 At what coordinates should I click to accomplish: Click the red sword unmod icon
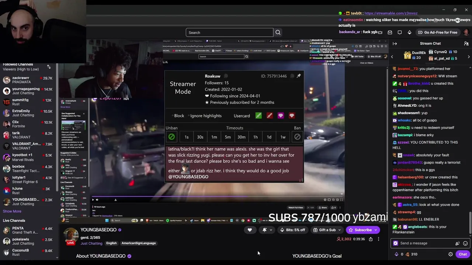(270, 116)
